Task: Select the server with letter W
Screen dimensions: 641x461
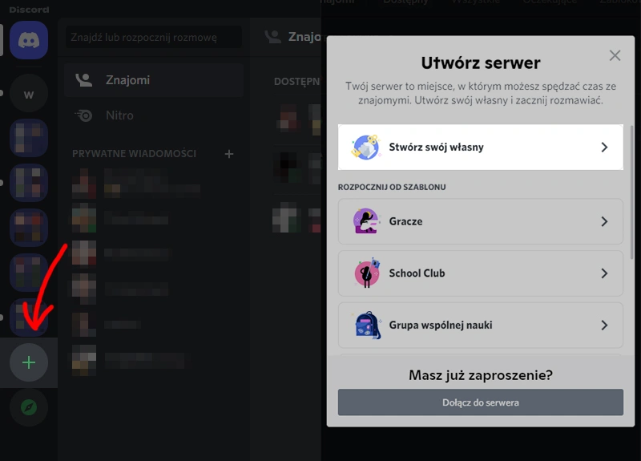Action: pyautogui.click(x=29, y=94)
